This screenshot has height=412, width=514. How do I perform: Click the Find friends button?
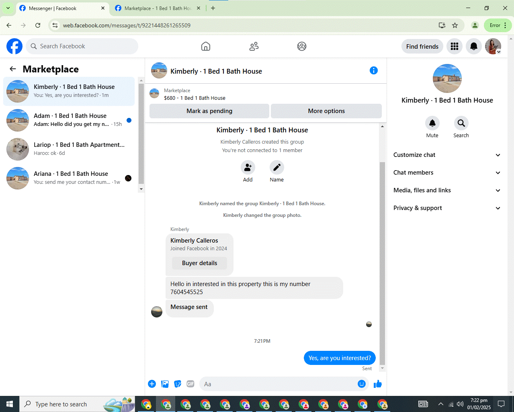(x=422, y=46)
